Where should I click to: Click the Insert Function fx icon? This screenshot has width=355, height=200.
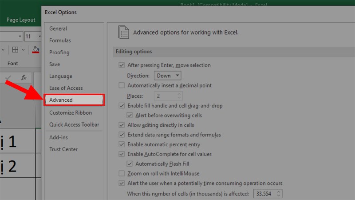point(25,77)
